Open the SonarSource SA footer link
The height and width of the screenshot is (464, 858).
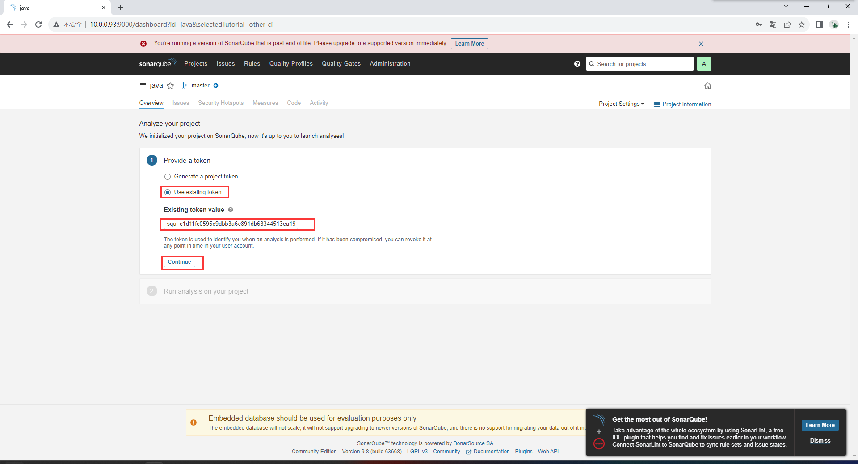[x=473, y=443]
